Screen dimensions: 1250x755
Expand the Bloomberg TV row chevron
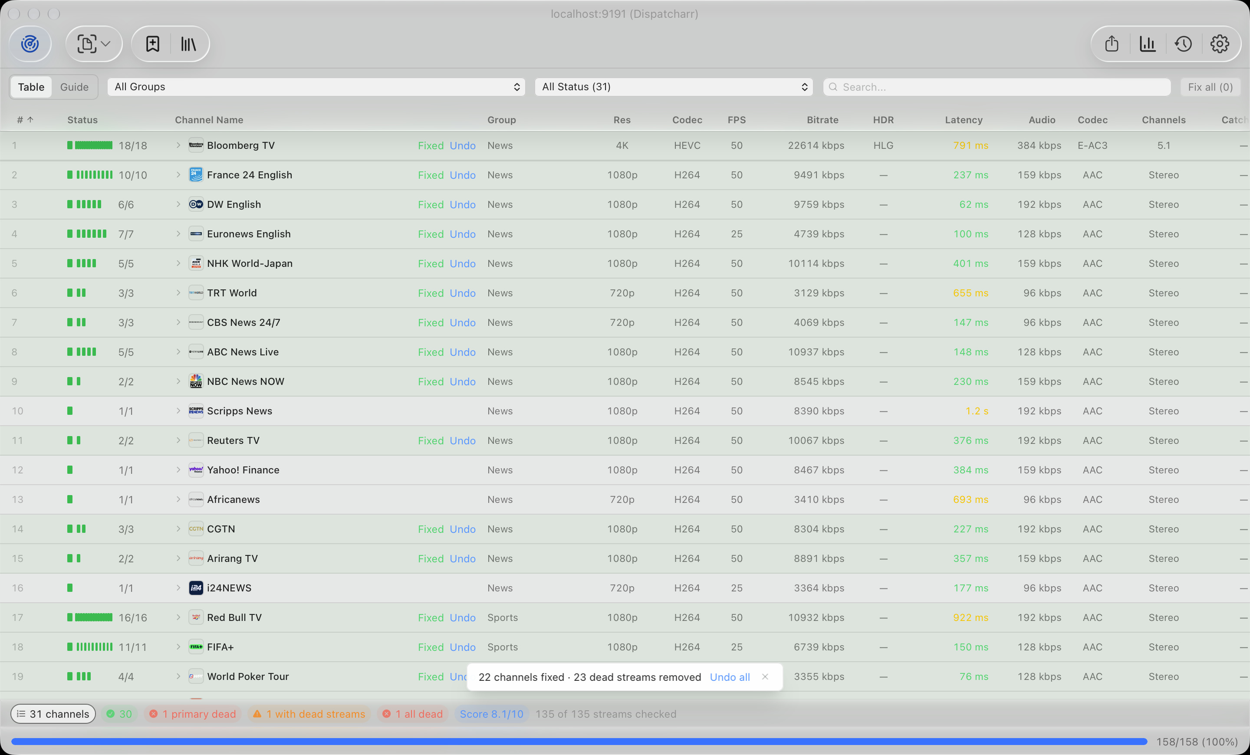coord(178,145)
